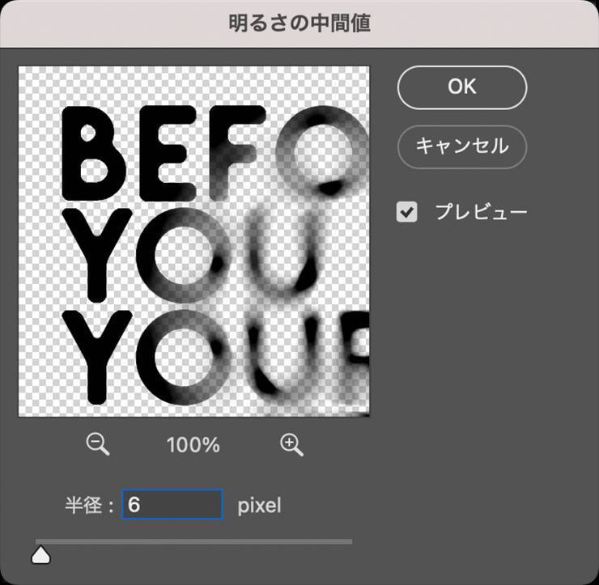The height and width of the screenshot is (585, 599).
Task: Click the blurred O after BEF in preview
Action: pyautogui.click(x=322, y=150)
